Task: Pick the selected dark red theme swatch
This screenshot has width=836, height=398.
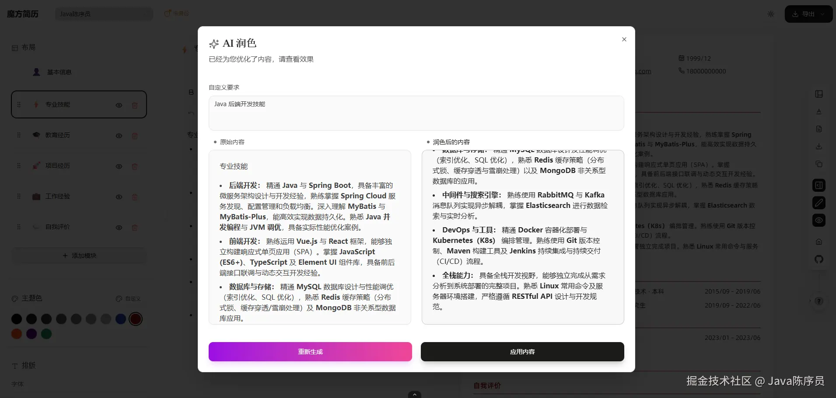Action: (x=136, y=319)
